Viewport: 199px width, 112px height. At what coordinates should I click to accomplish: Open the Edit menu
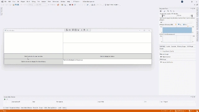[10, 2]
